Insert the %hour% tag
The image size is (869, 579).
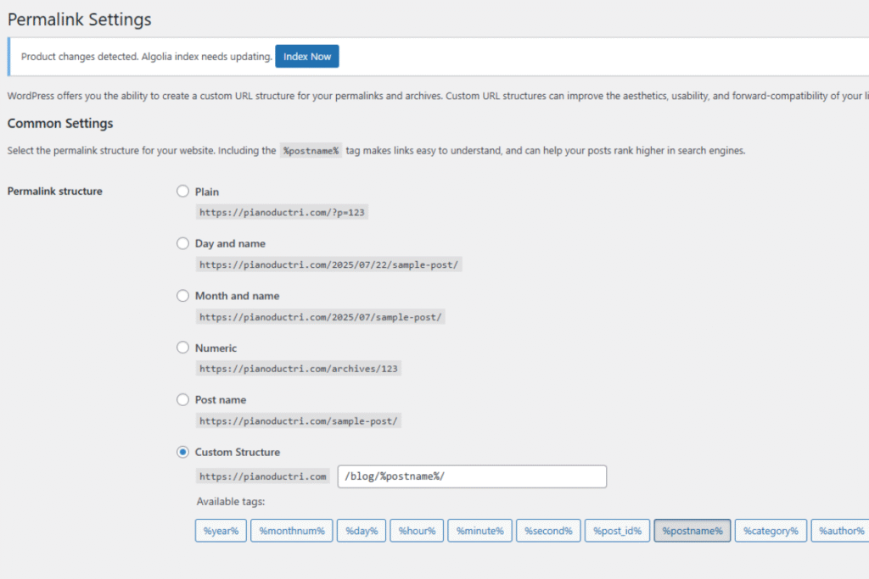(417, 531)
